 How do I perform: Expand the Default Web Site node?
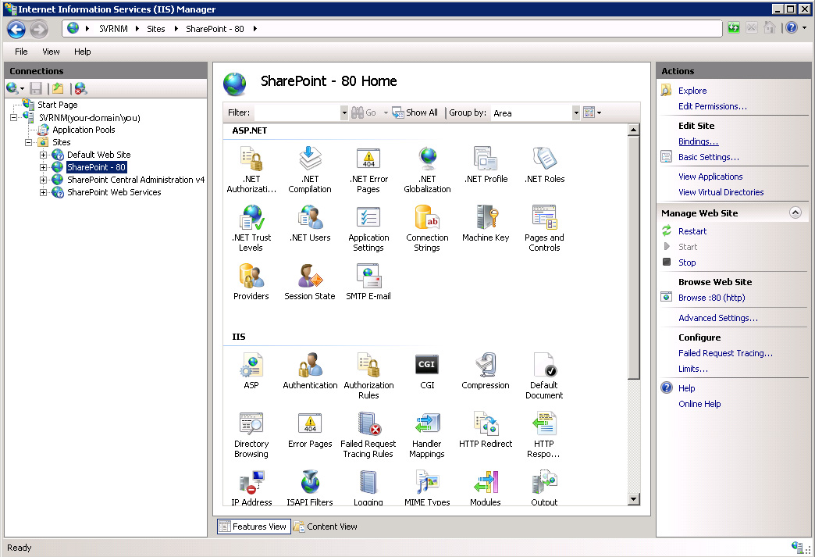[x=44, y=155]
